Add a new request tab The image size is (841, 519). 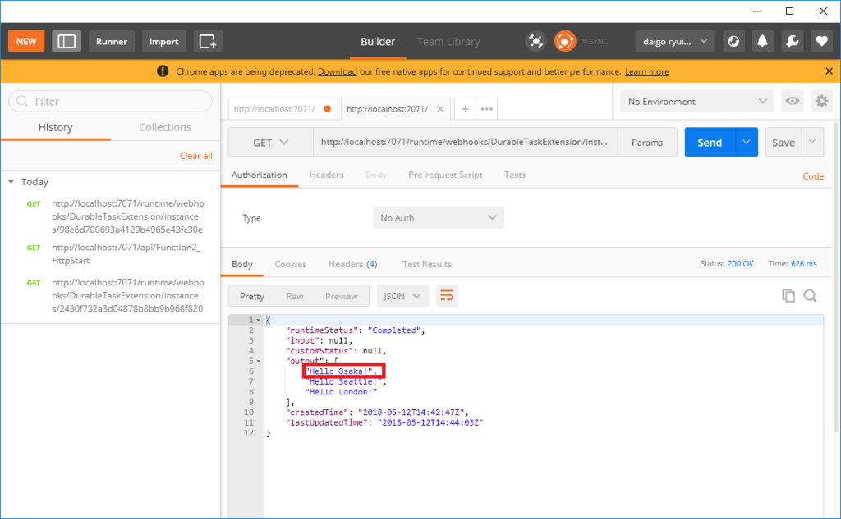coord(465,109)
